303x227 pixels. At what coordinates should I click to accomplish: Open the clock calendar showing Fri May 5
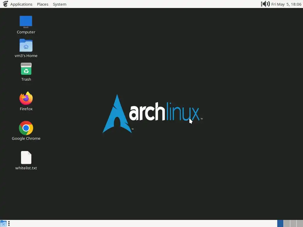pyautogui.click(x=286, y=4)
